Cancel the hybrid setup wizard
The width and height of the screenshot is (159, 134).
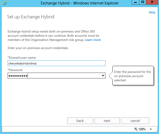(135, 121)
